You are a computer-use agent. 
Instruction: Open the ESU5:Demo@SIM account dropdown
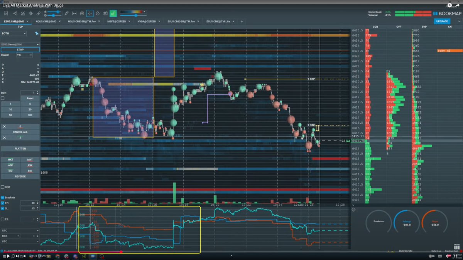(x=20, y=45)
